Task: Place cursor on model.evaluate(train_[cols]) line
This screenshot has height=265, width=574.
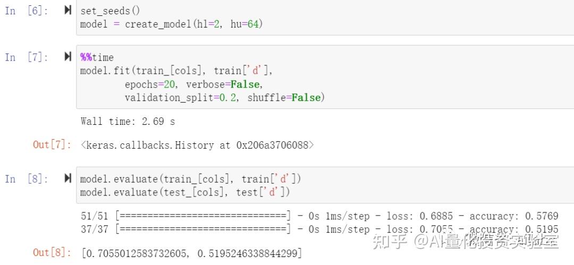Action: click(191, 179)
